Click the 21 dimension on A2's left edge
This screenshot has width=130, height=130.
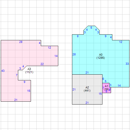[x=74, y=89]
